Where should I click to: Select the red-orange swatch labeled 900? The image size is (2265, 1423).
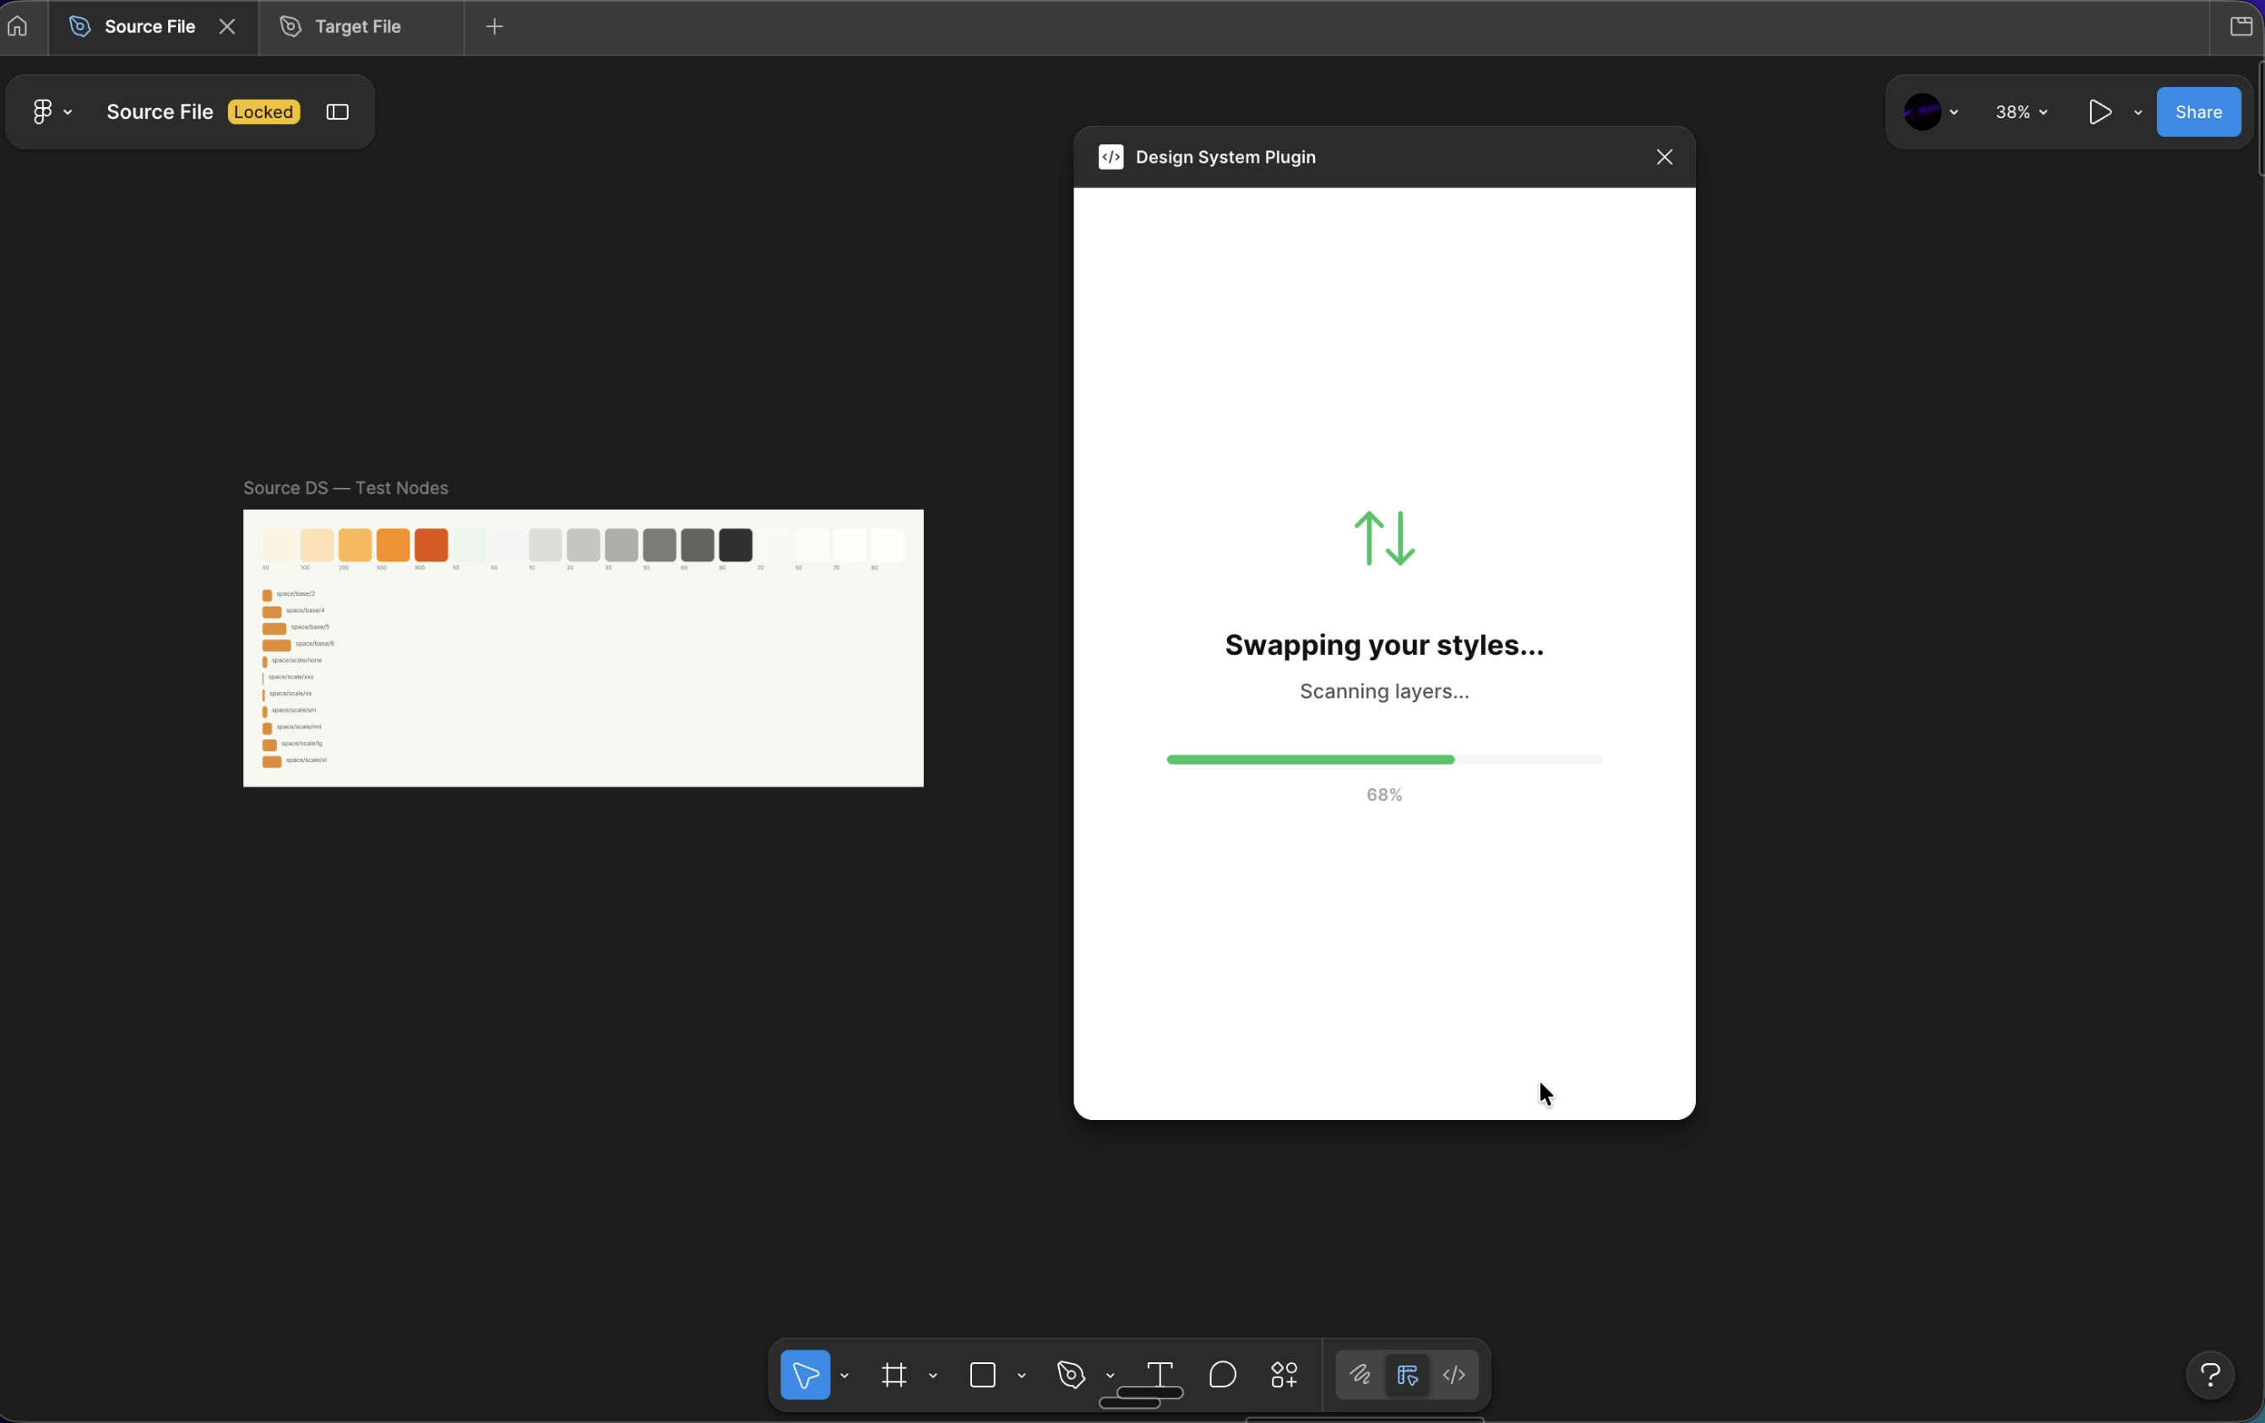point(432,545)
